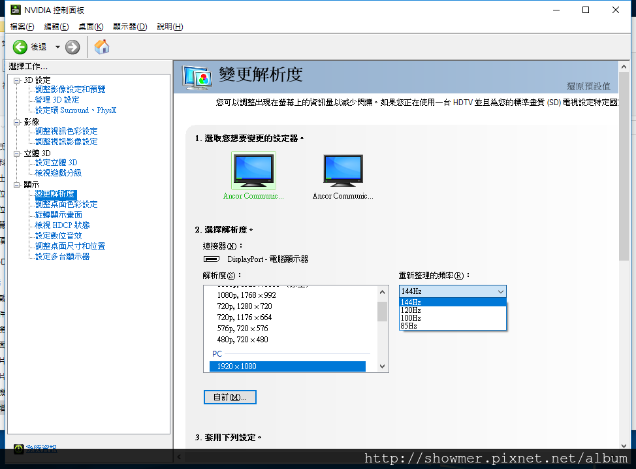The image size is (636, 469).
Task: Collapse the 立體 3D tree node
Action: click(x=16, y=154)
